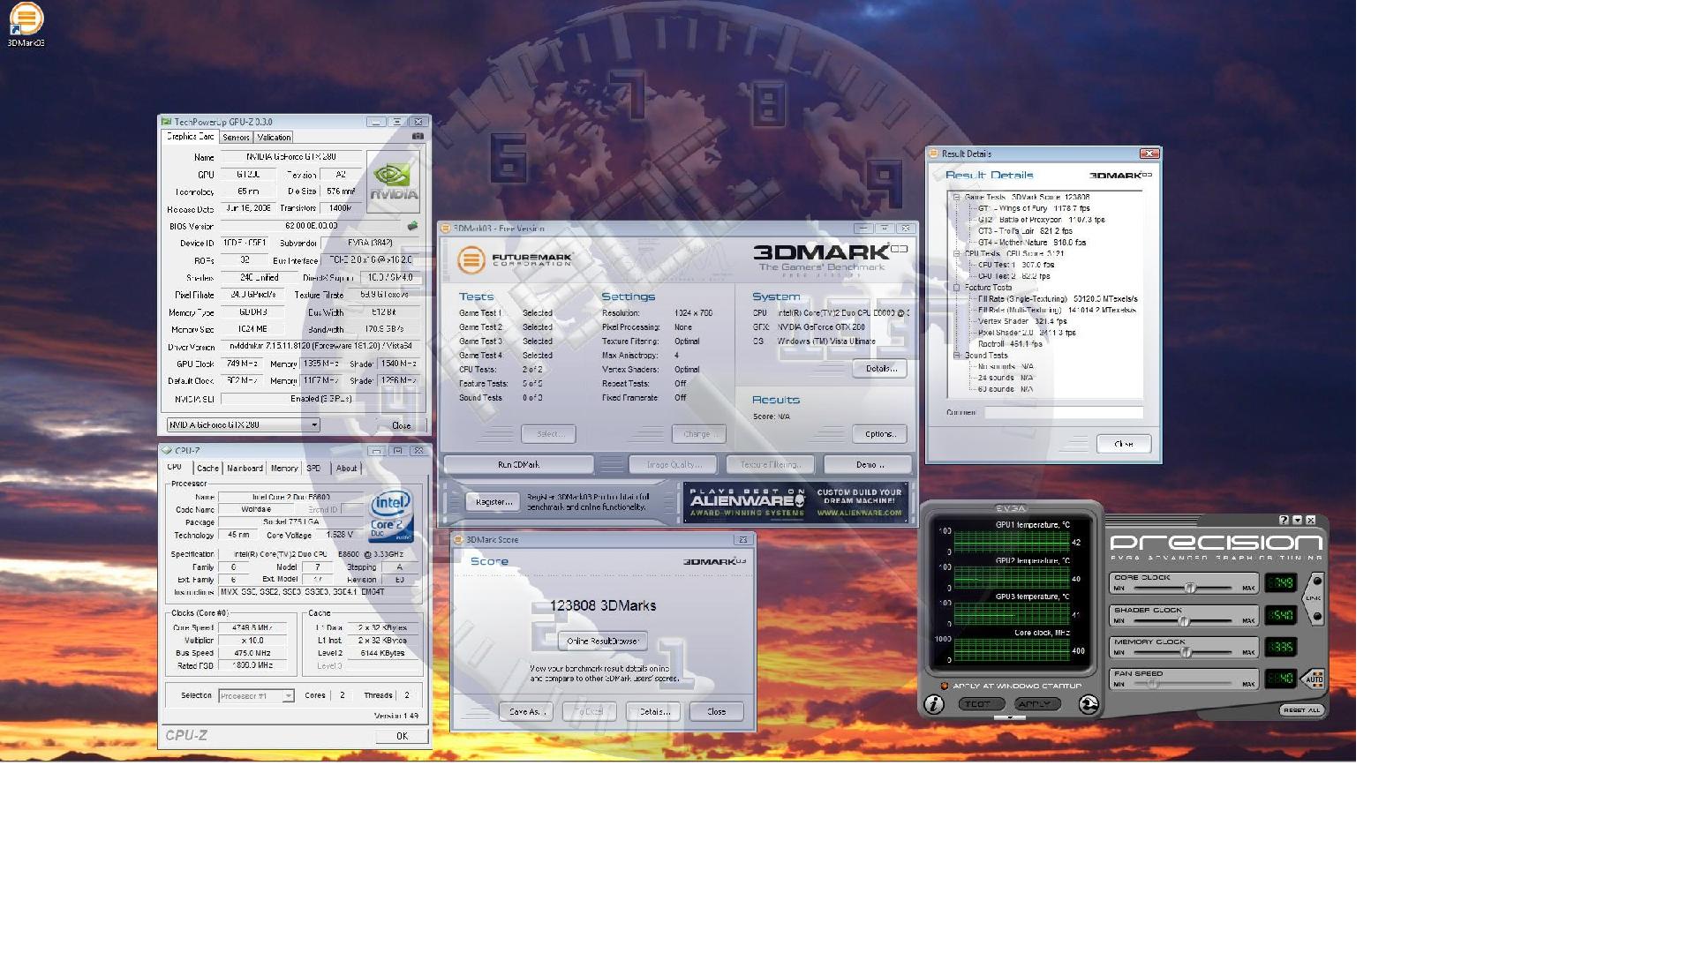Open the Cache tab in CPU-Z
Viewport: 1695px width, 953px height.
pyautogui.click(x=207, y=469)
